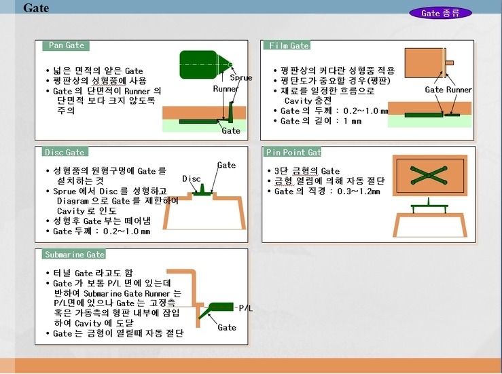Select the Pin Point Gate side-view diagram
Screen dimensions: 502x374
pyautogui.click(x=429, y=218)
